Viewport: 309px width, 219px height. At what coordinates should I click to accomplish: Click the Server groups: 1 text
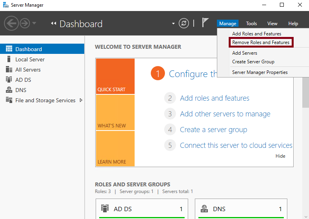pos(136,191)
